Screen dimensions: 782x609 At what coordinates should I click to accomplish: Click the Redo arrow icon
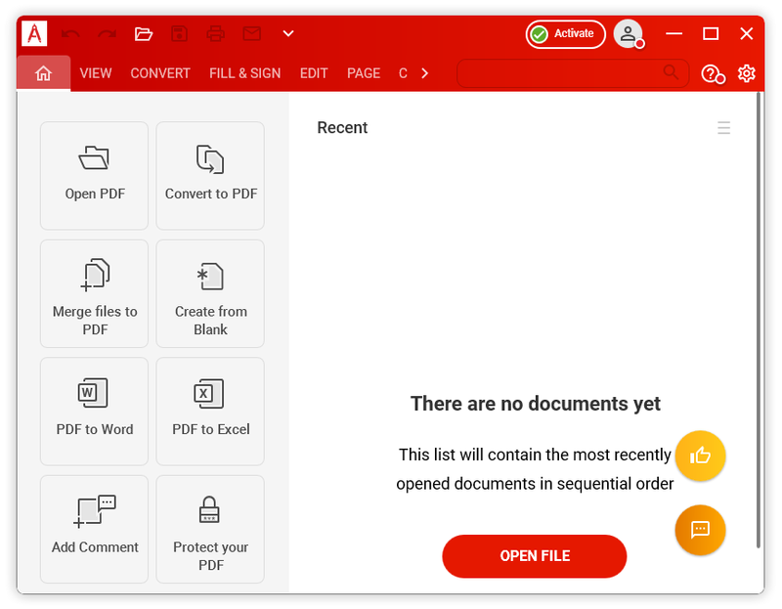coord(107,34)
